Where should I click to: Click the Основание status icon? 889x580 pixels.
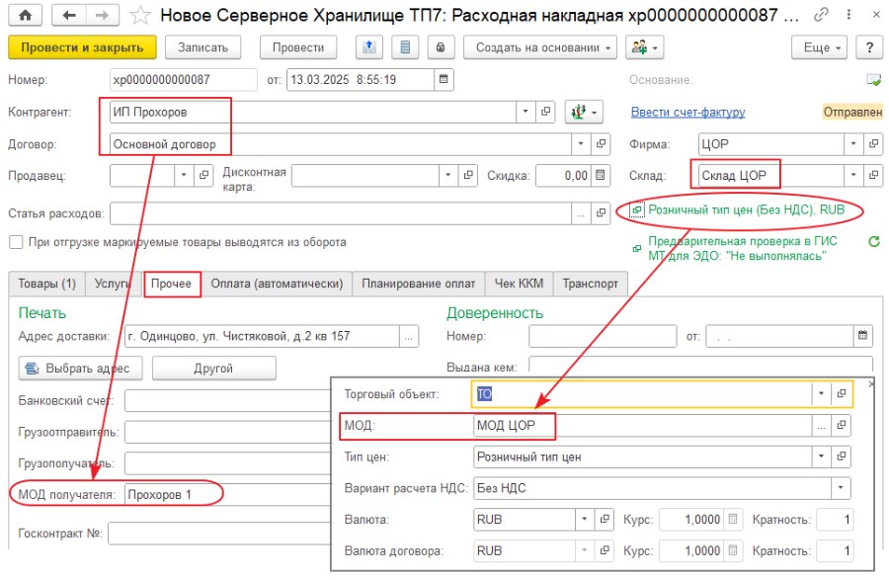click(874, 80)
